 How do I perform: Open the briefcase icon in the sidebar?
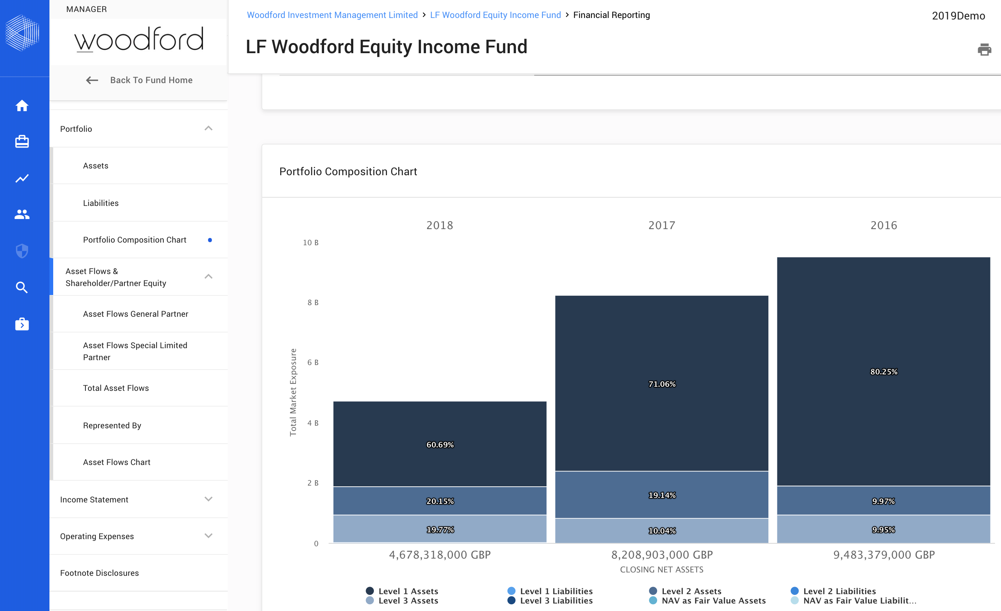click(x=22, y=142)
